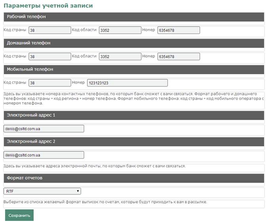
Task: Click the Электронный адрес 1 header bar
Action: 134,115
